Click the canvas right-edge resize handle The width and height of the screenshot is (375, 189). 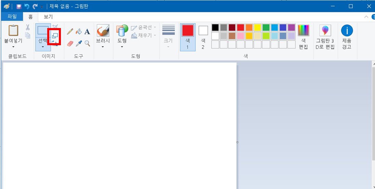237,142
